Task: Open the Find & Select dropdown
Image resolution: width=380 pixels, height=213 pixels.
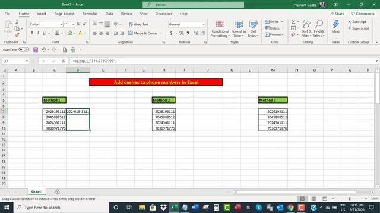Action: pyautogui.click(x=319, y=29)
